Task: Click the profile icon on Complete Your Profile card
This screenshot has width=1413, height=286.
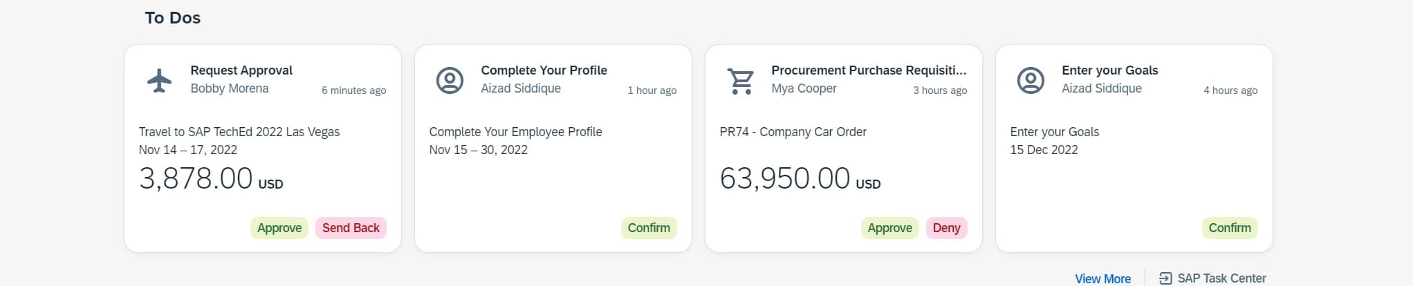Action: click(450, 80)
